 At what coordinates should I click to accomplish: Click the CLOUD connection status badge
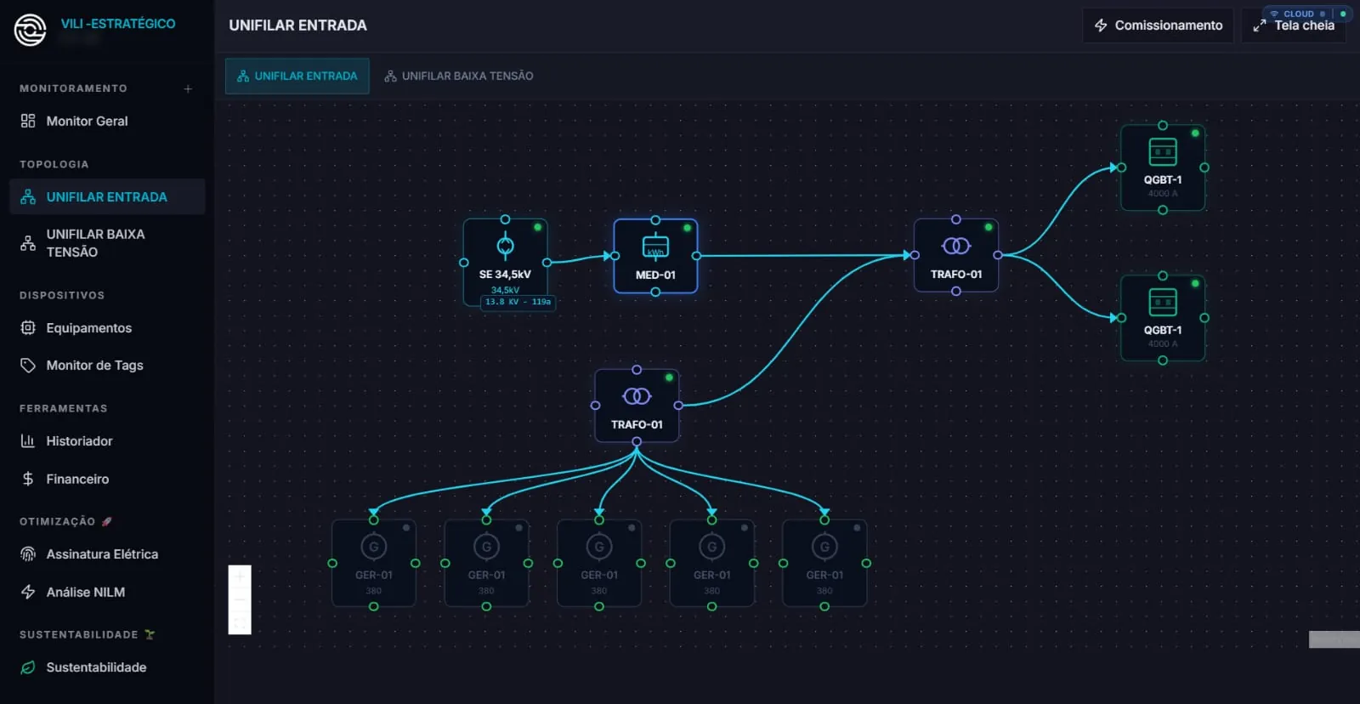(x=1307, y=14)
